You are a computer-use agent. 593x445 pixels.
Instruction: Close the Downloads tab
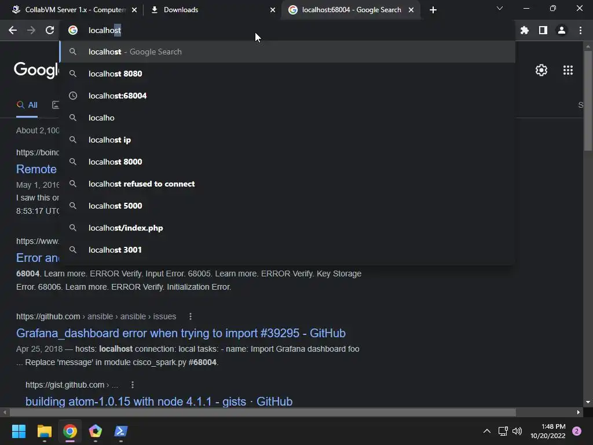click(x=273, y=10)
